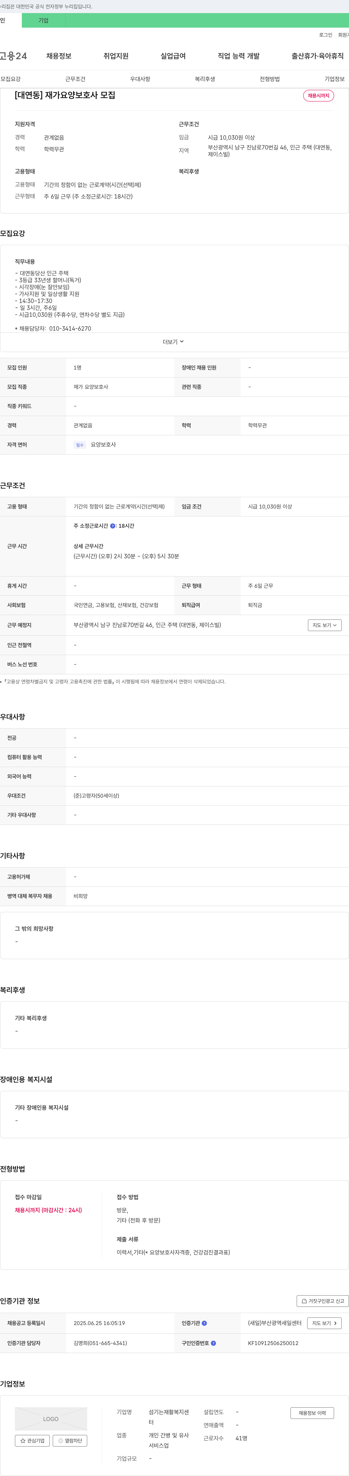Image resolution: width=349 pixels, height=1476 pixels.
Task: Expand job description with 더보기
Action: pyautogui.click(x=173, y=342)
